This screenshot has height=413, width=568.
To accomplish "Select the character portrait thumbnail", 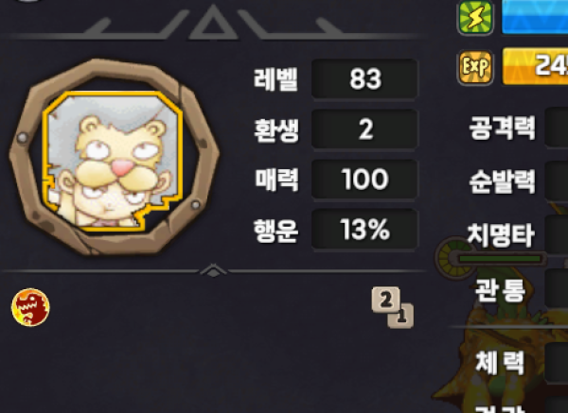I will [113, 161].
